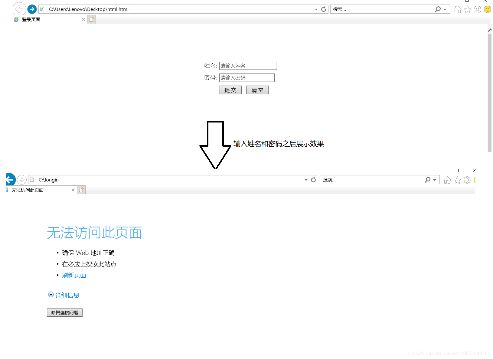The width and height of the screenshot is (493, 359).
Task: Expand the html.html address bar dropdown arrow
Action: click(316, 9)
